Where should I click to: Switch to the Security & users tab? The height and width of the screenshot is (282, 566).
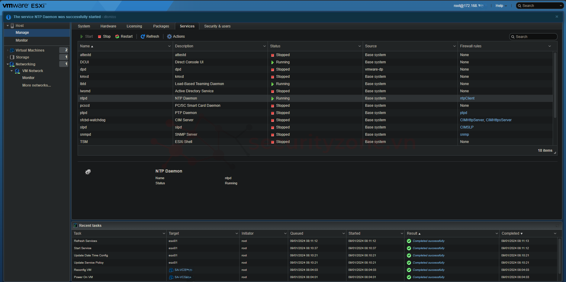pos(217,26)
